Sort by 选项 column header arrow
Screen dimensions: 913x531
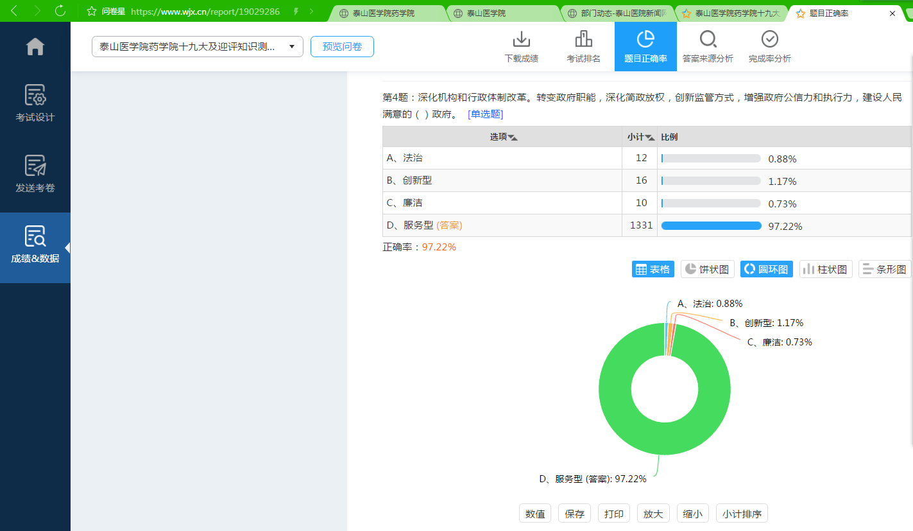(x=513, y=137)
